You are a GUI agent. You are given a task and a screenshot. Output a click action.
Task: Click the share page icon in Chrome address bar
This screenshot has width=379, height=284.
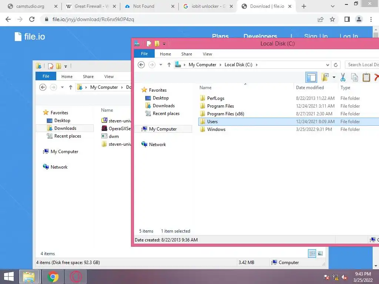point(321,19)
